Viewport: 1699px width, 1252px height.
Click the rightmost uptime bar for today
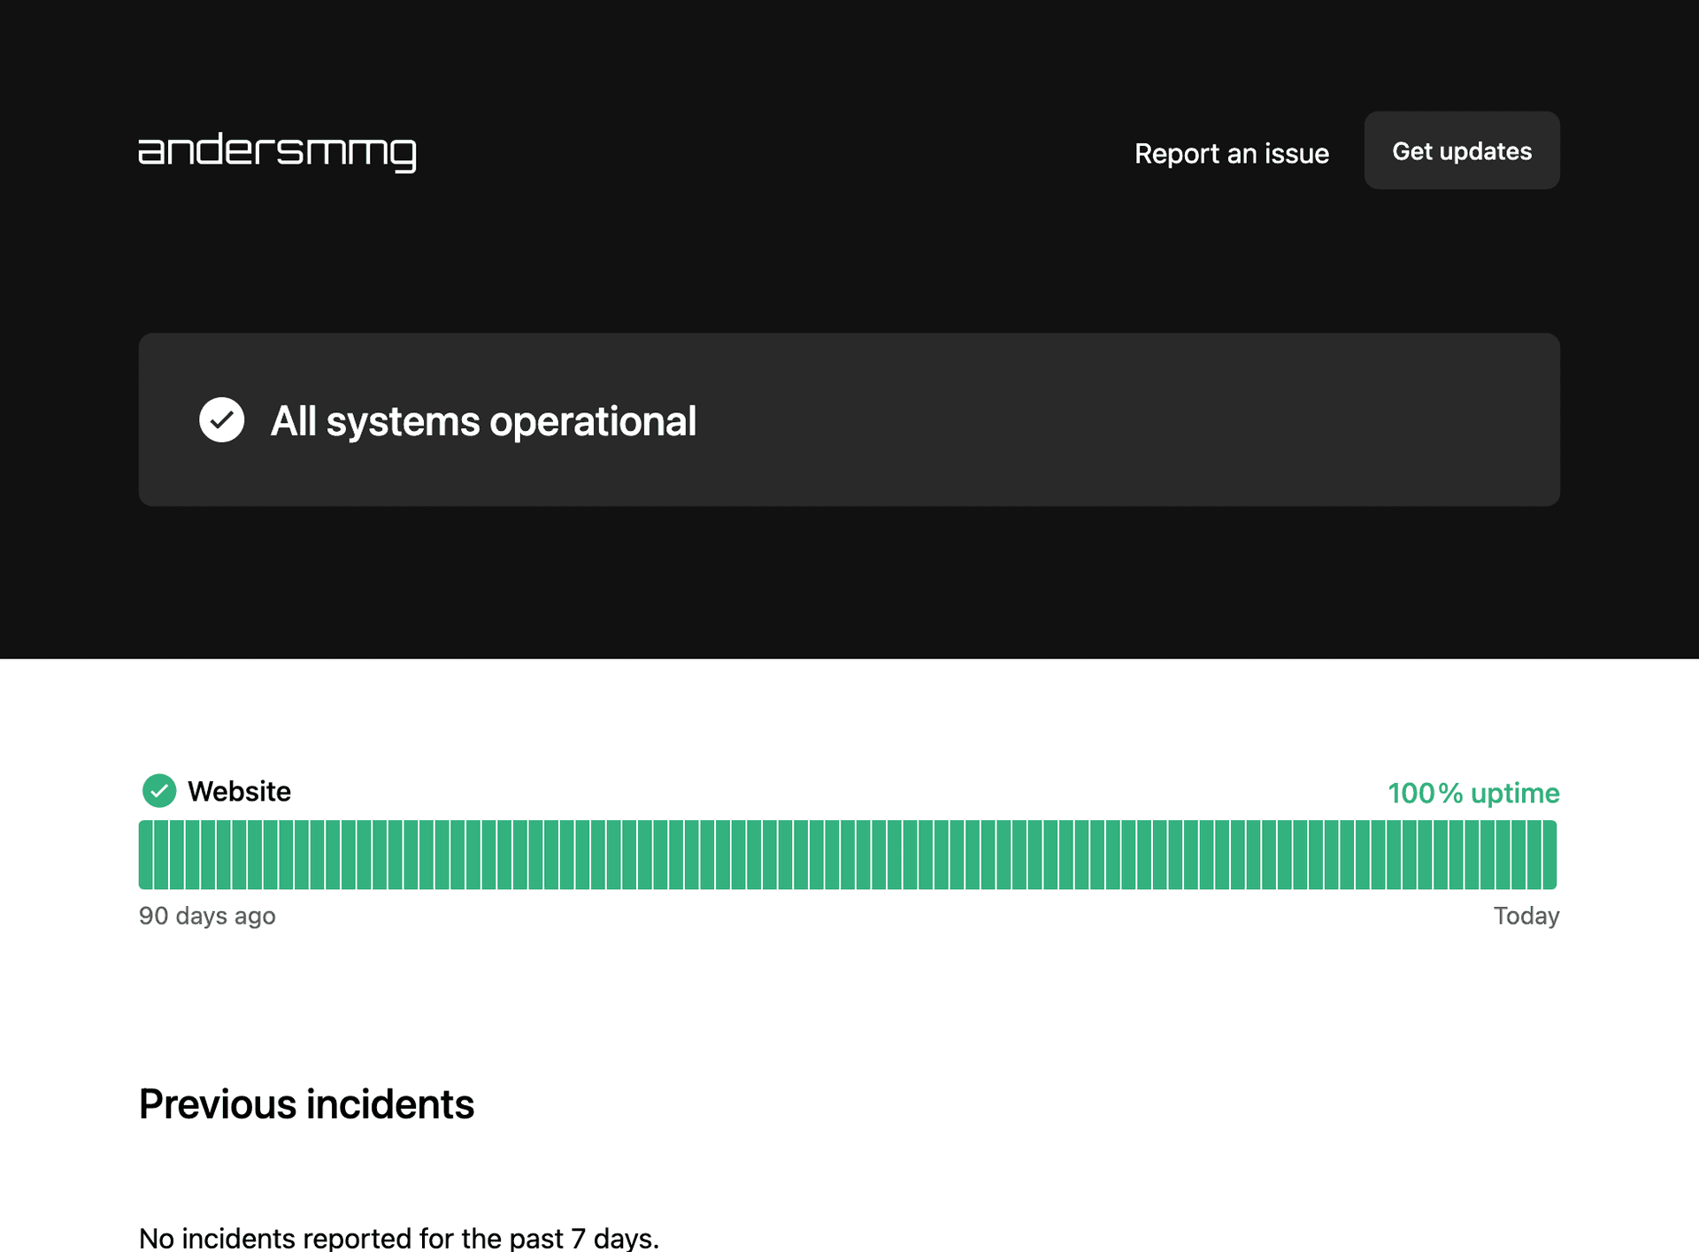(1549, 855)
